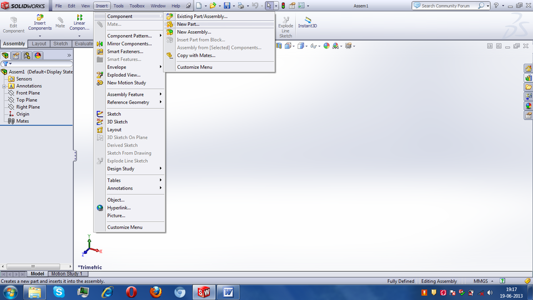The image size is (533, 300).
Task: Click the View Settings monitor icon
Action: [x=348, y=46]
